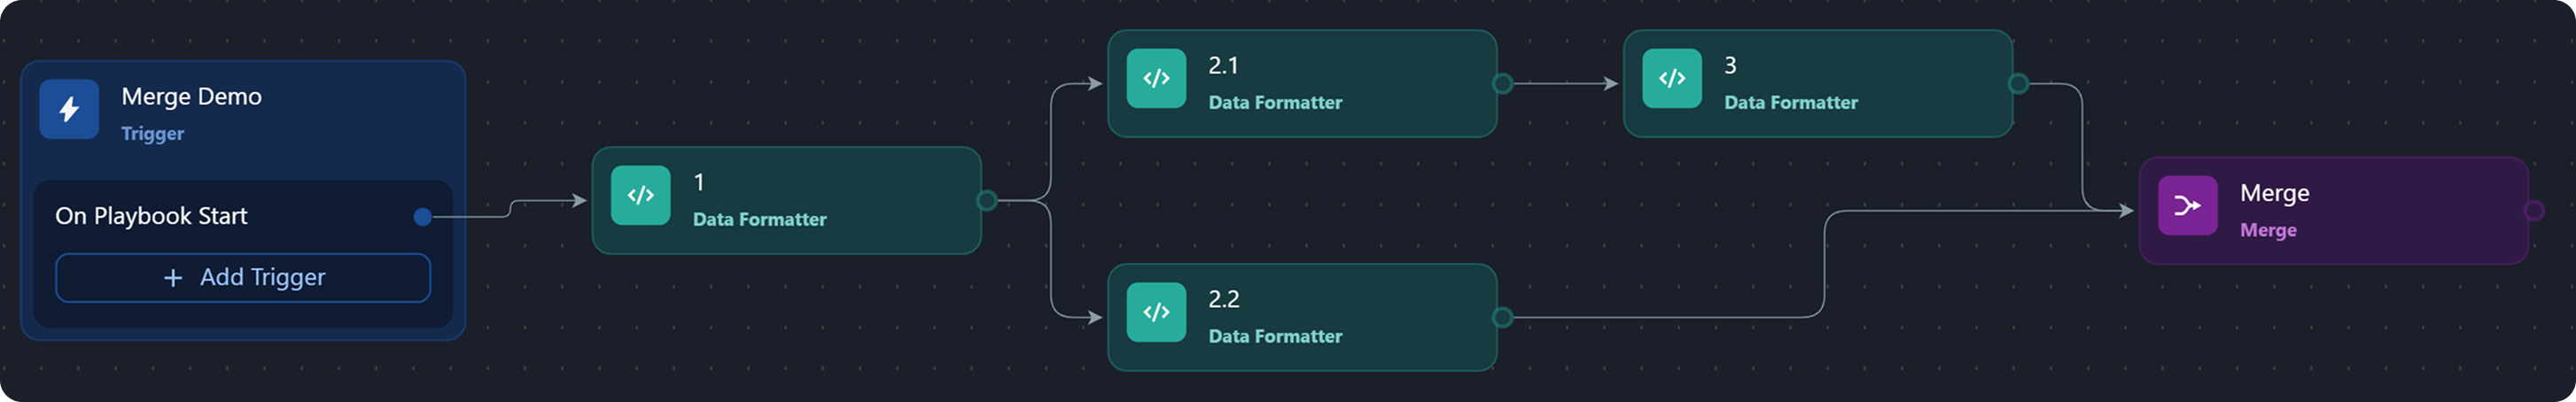Click output port of node 3
Viewport: 2576px width, 402px height.
[x=2018, y=84]
